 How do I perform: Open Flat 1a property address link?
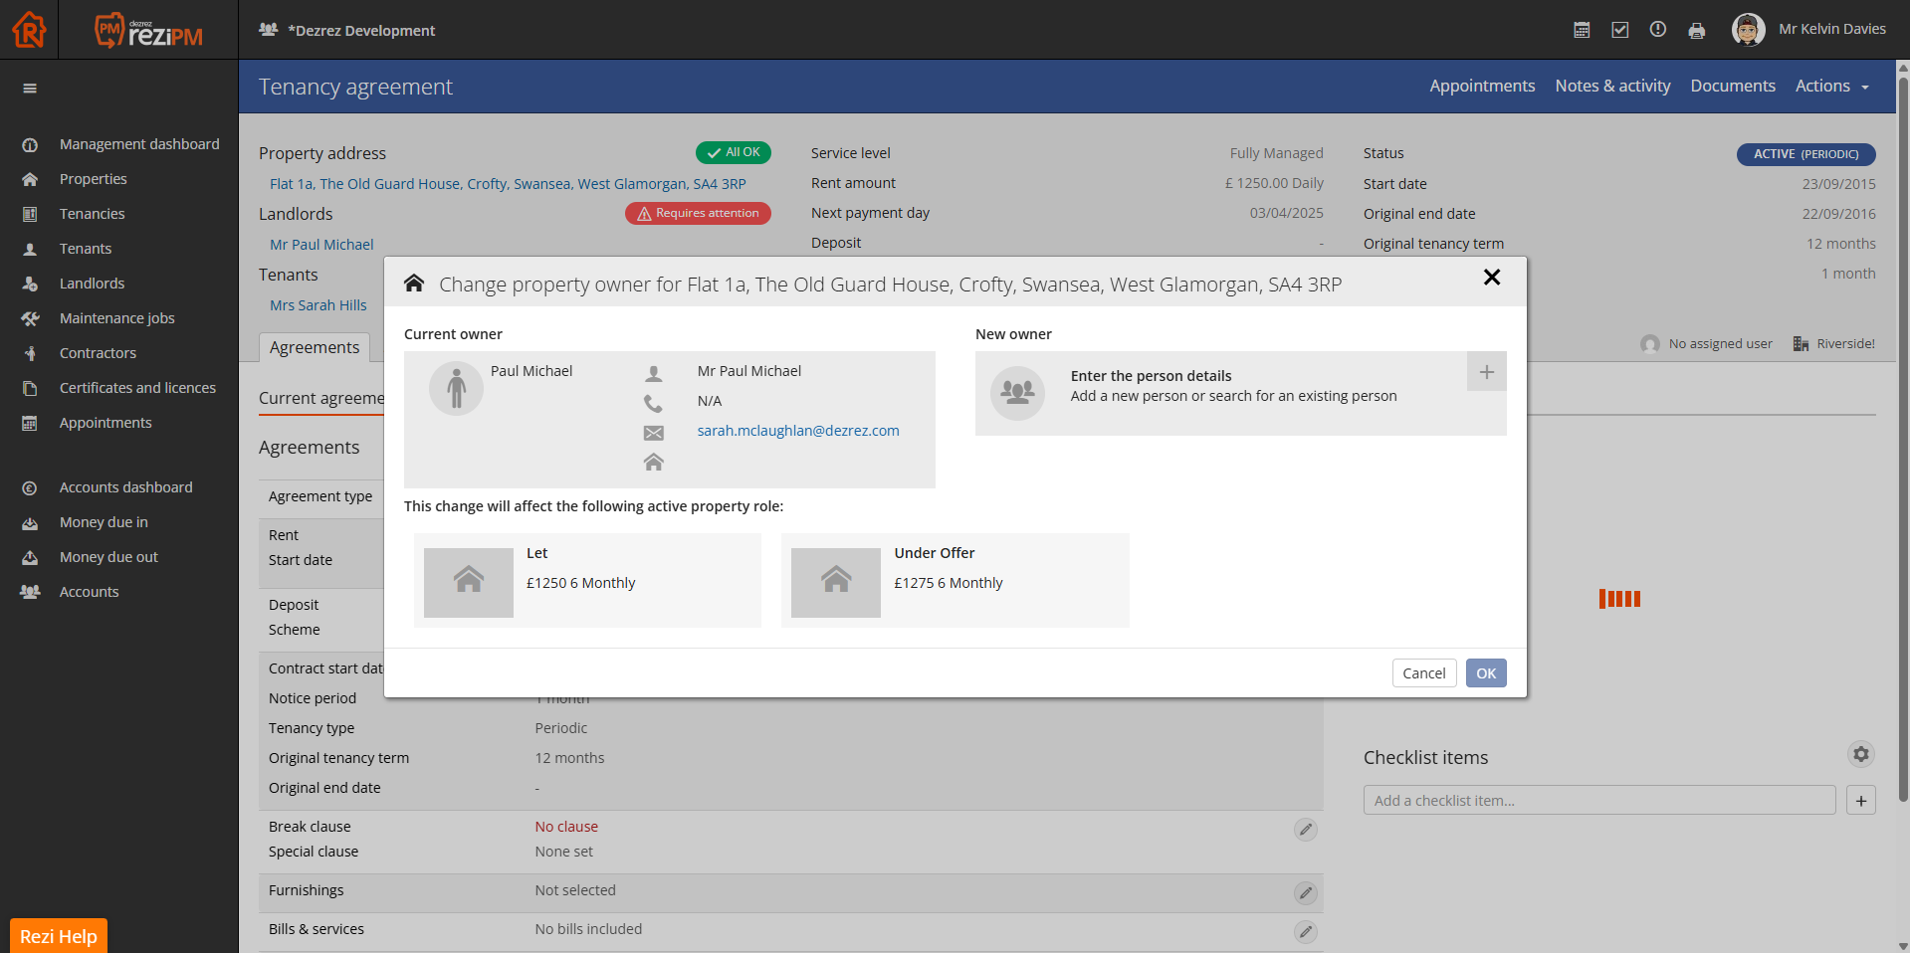pos(508,184)
